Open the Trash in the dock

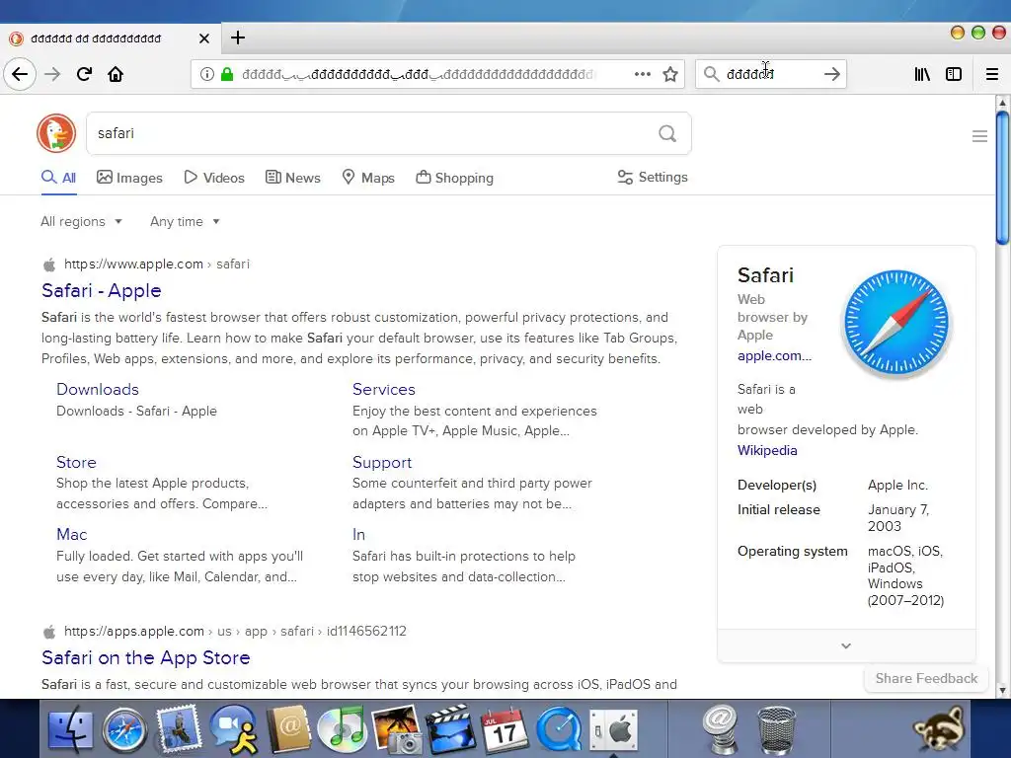click(776, 730)
